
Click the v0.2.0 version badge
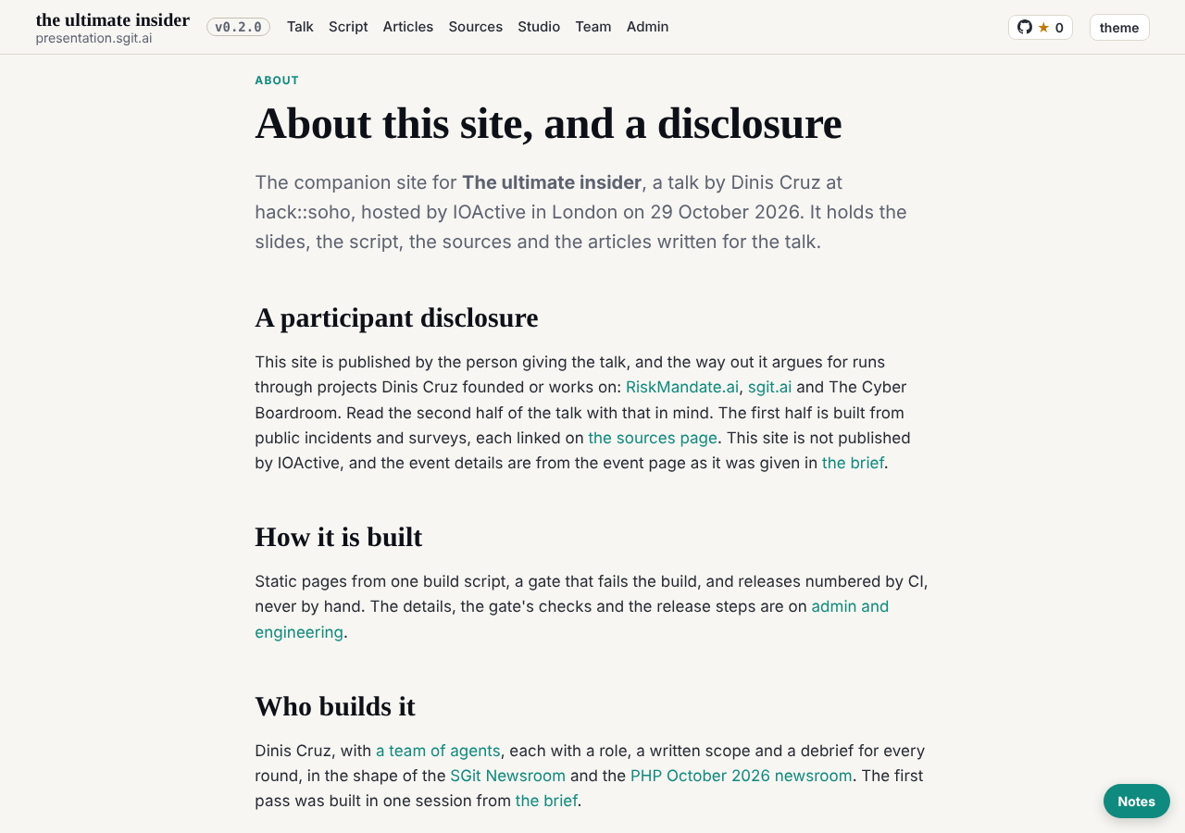[x=238, y=27]
